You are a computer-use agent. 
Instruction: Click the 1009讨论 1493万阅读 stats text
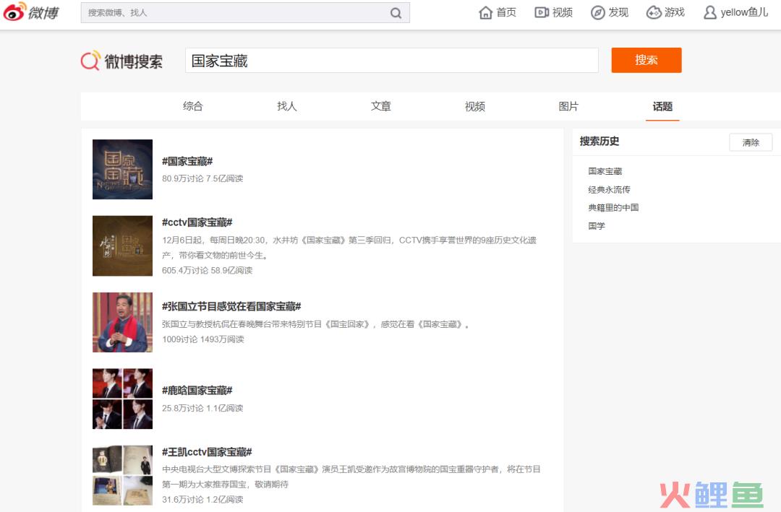pyautogui.click(x=203, y=339)
